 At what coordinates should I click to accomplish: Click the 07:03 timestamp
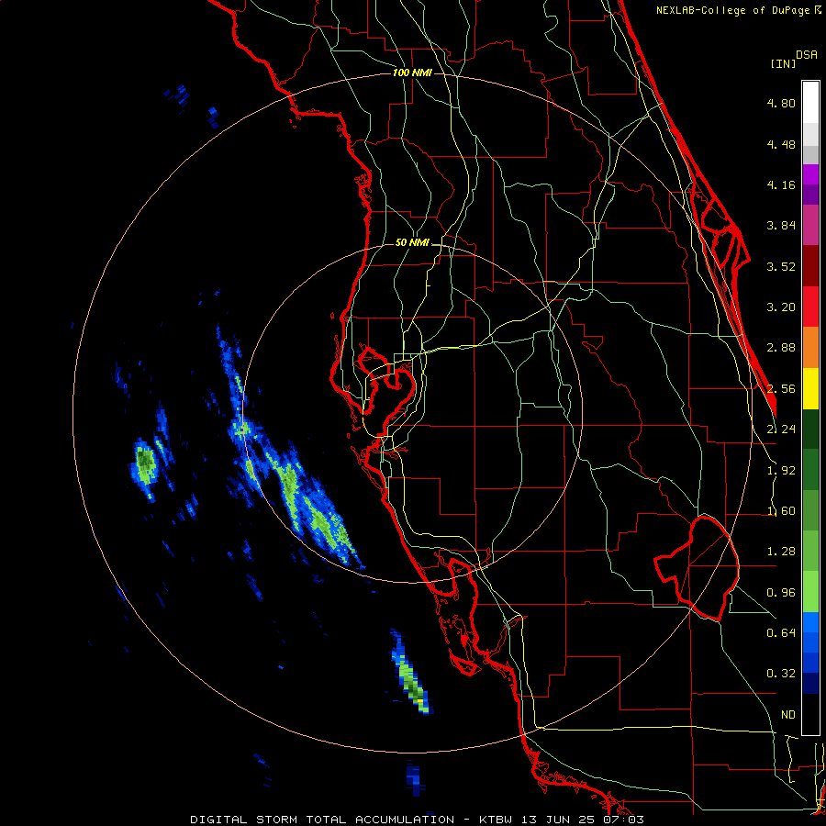click(622, 820)
